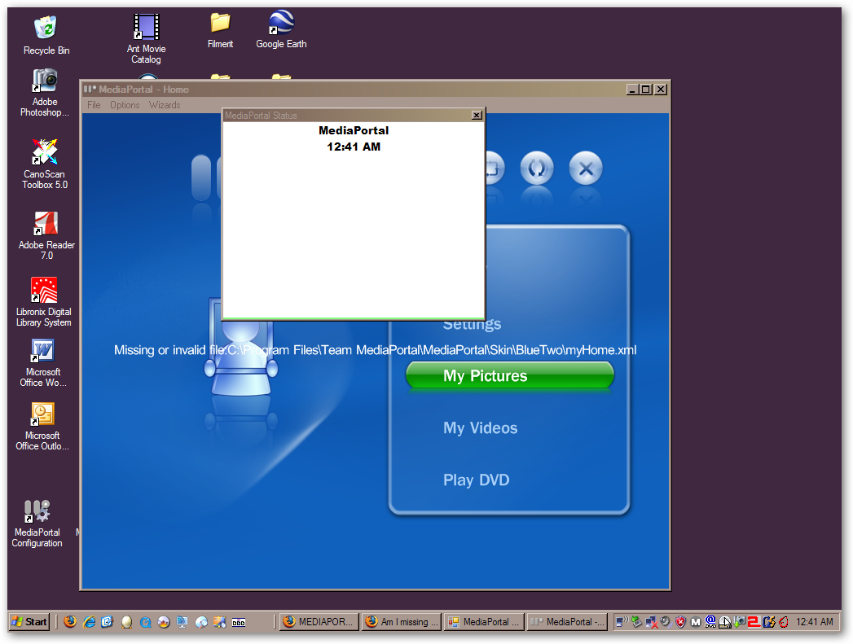Choose Play DVD in the home menu
The height and width of the screenshot is (644, 853).
point(476,480)
